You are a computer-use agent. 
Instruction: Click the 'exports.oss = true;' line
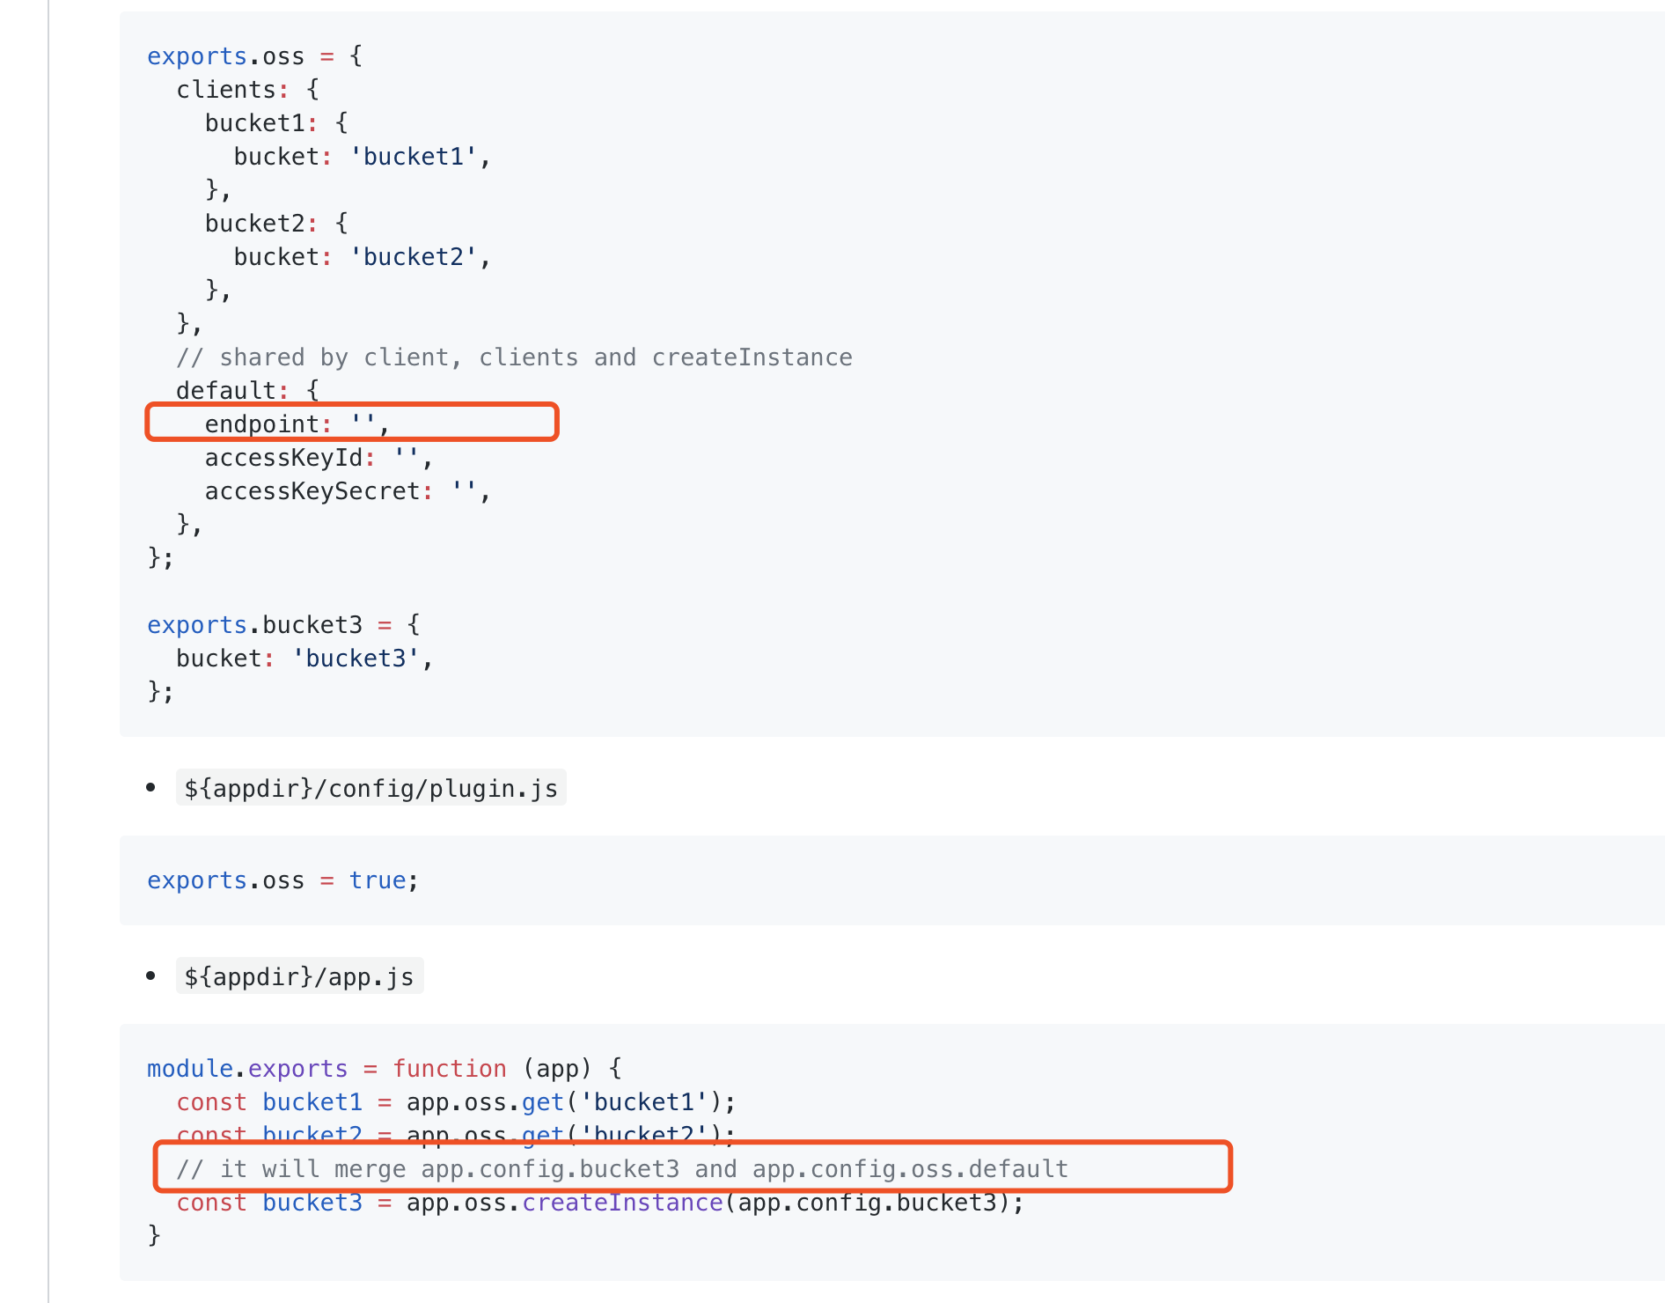(283, 880)
